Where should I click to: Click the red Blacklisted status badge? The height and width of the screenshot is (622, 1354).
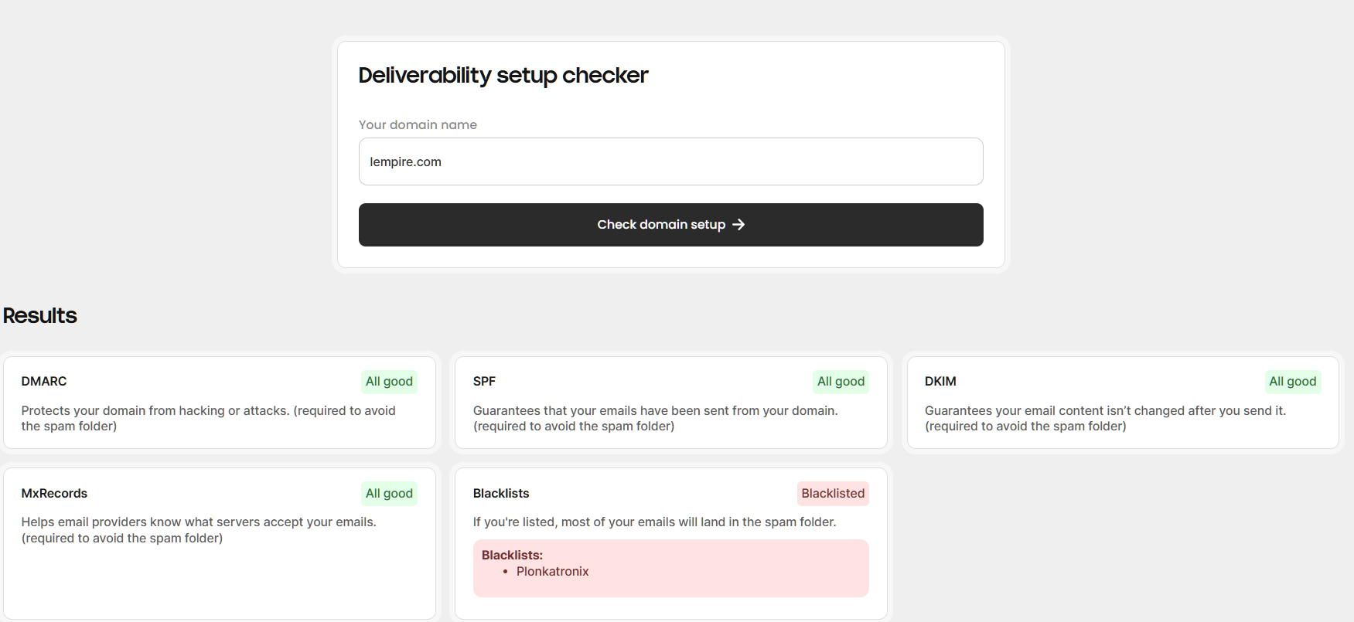pos(833,494)
